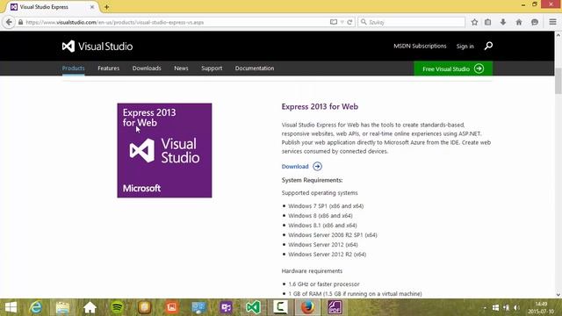Click the site padlock security icon
The image size is (562, 316).
point(20,22)
